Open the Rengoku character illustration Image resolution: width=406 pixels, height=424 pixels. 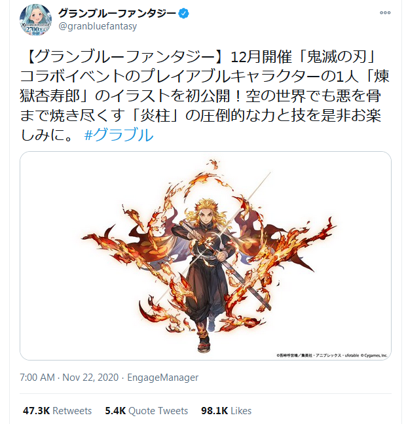click(206, 256)
